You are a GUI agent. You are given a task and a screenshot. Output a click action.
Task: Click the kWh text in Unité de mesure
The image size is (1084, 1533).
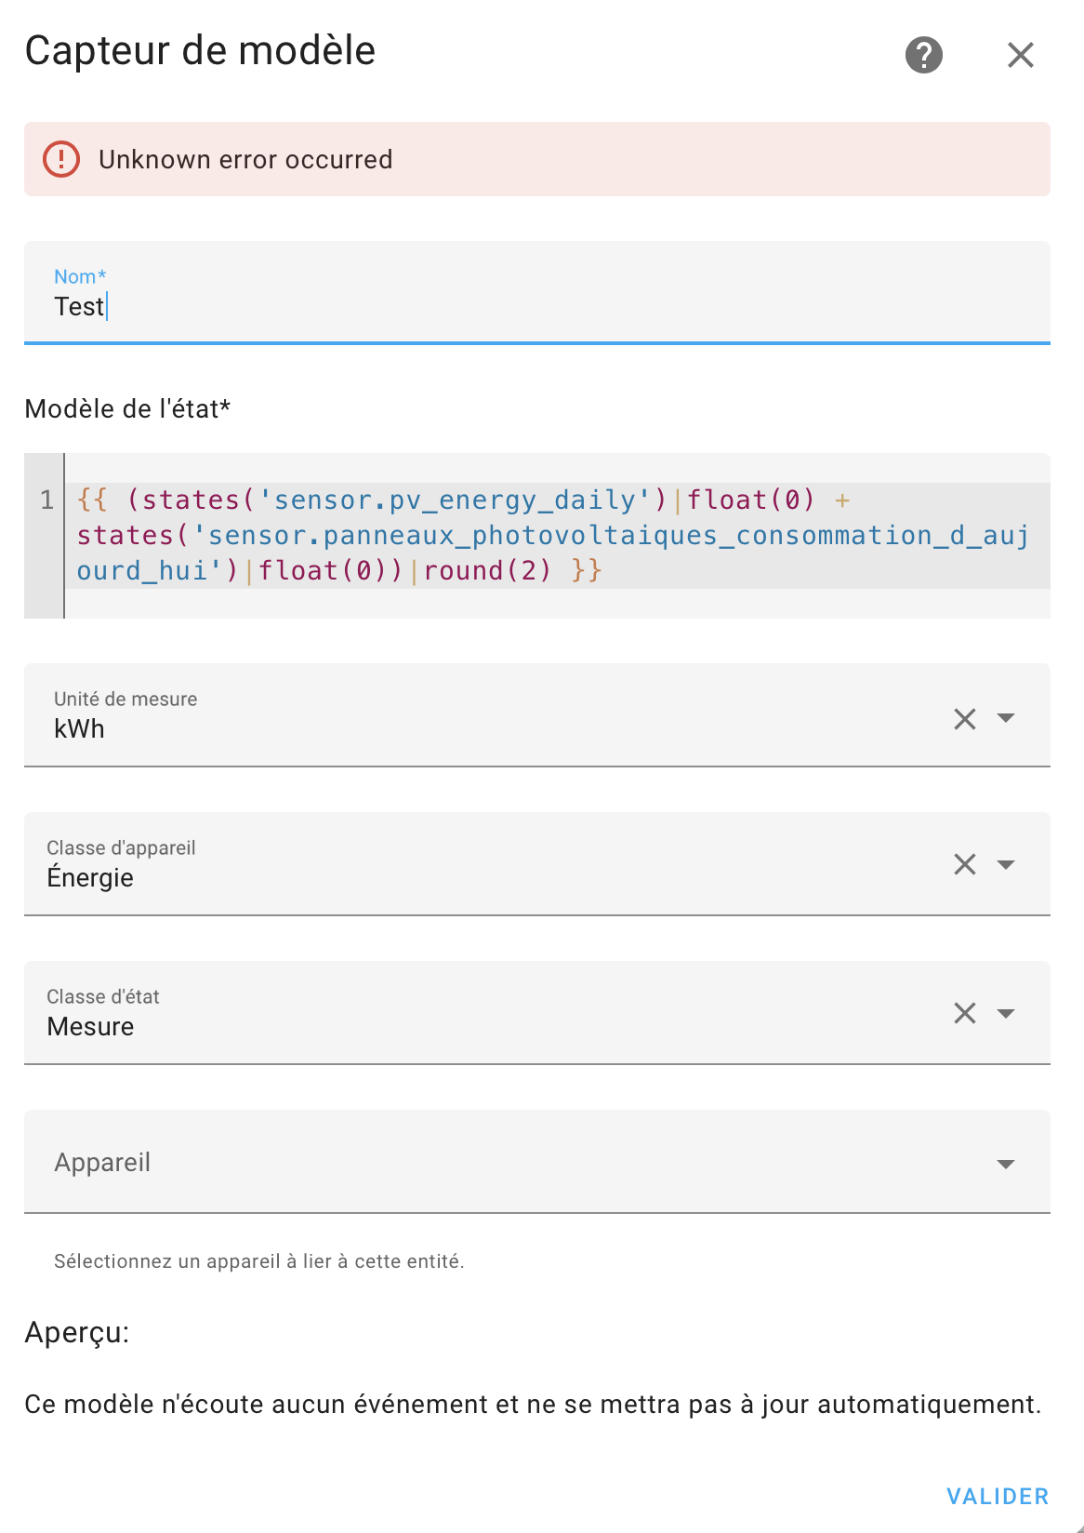pos(79,728)
